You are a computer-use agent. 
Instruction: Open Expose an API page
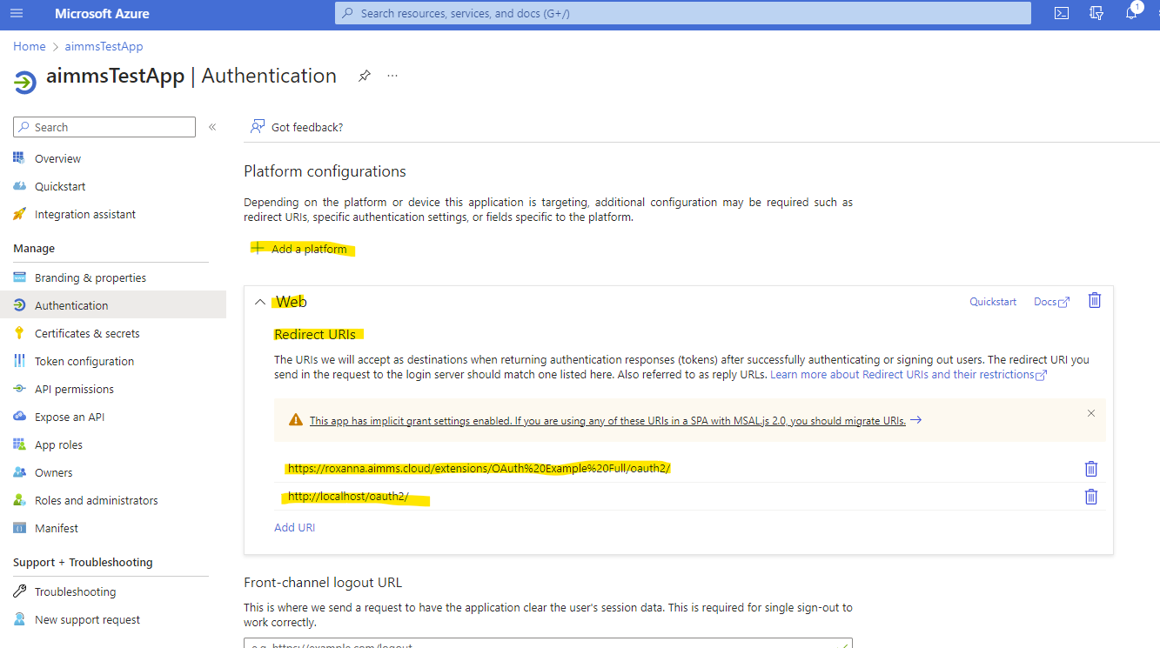[70, 417]
